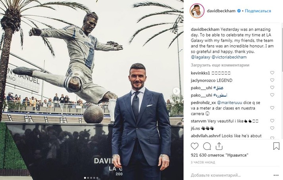Click the comments panel scrollbar
Image resolution: width=283 pixels, height=180 pixels.
[282, 47]
